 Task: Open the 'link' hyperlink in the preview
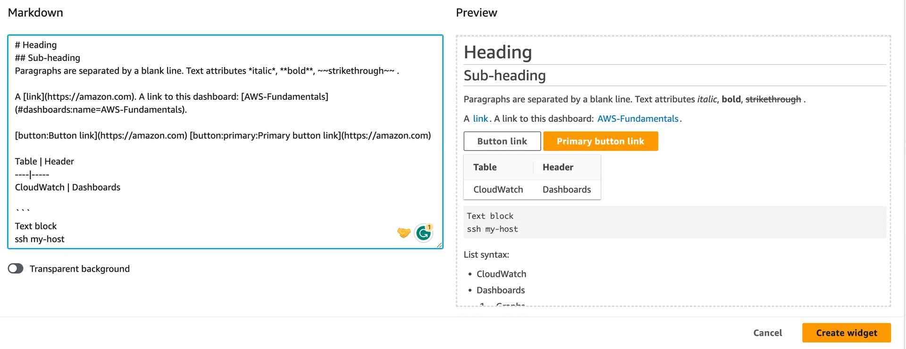click(480, 118)
